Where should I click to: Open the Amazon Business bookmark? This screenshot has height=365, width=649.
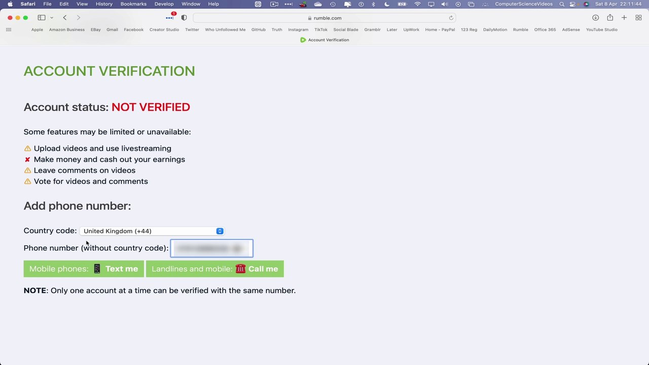67,29
